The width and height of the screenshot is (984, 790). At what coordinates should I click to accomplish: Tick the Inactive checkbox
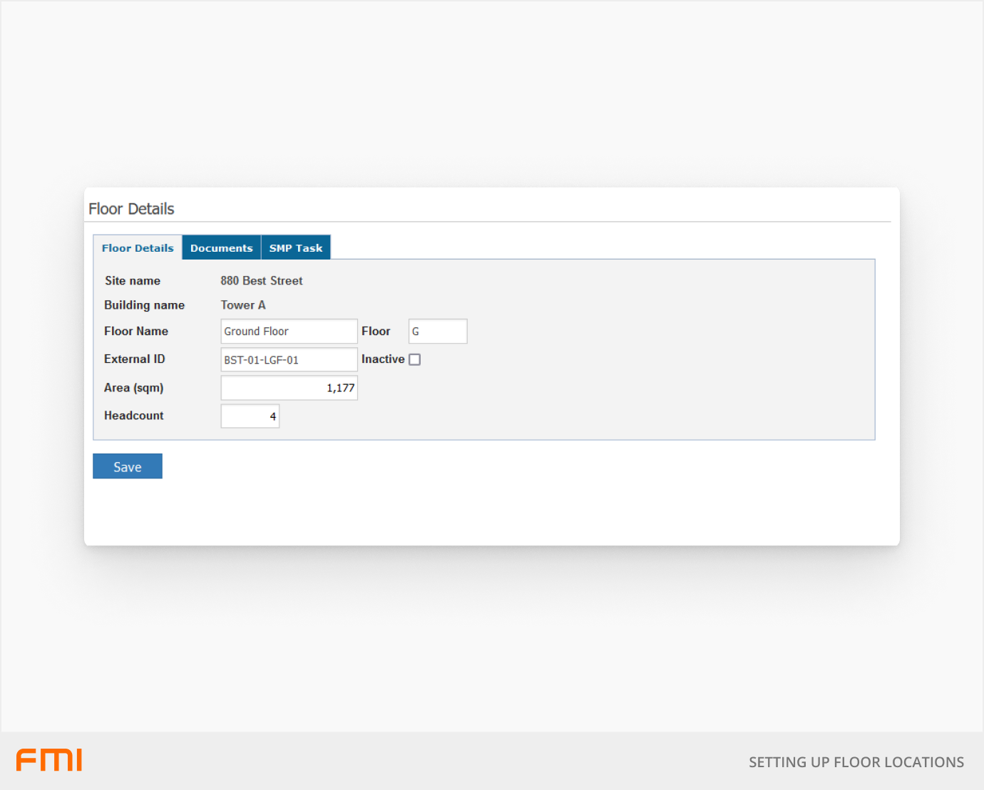pos(414,360)
